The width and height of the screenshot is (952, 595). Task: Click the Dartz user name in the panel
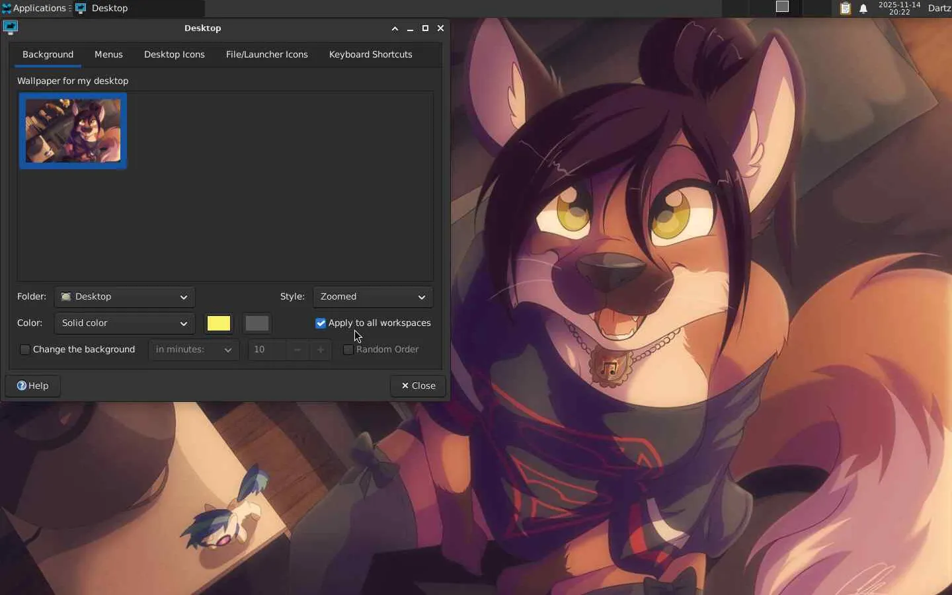[939, 8]
